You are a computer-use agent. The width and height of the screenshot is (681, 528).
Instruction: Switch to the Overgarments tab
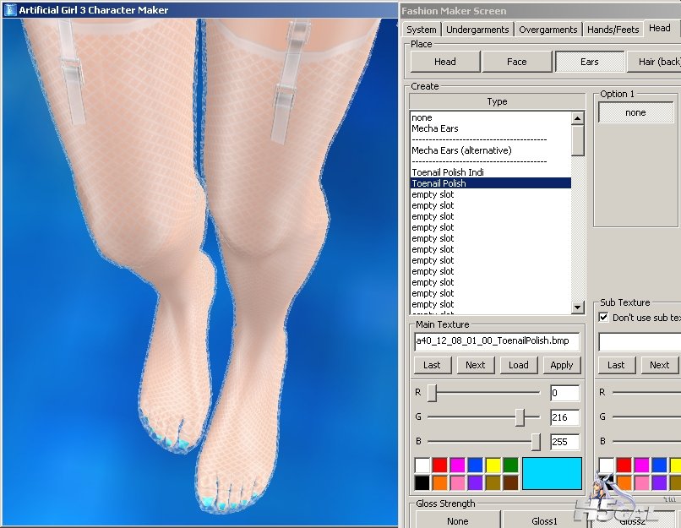click(x=548, y=30)
